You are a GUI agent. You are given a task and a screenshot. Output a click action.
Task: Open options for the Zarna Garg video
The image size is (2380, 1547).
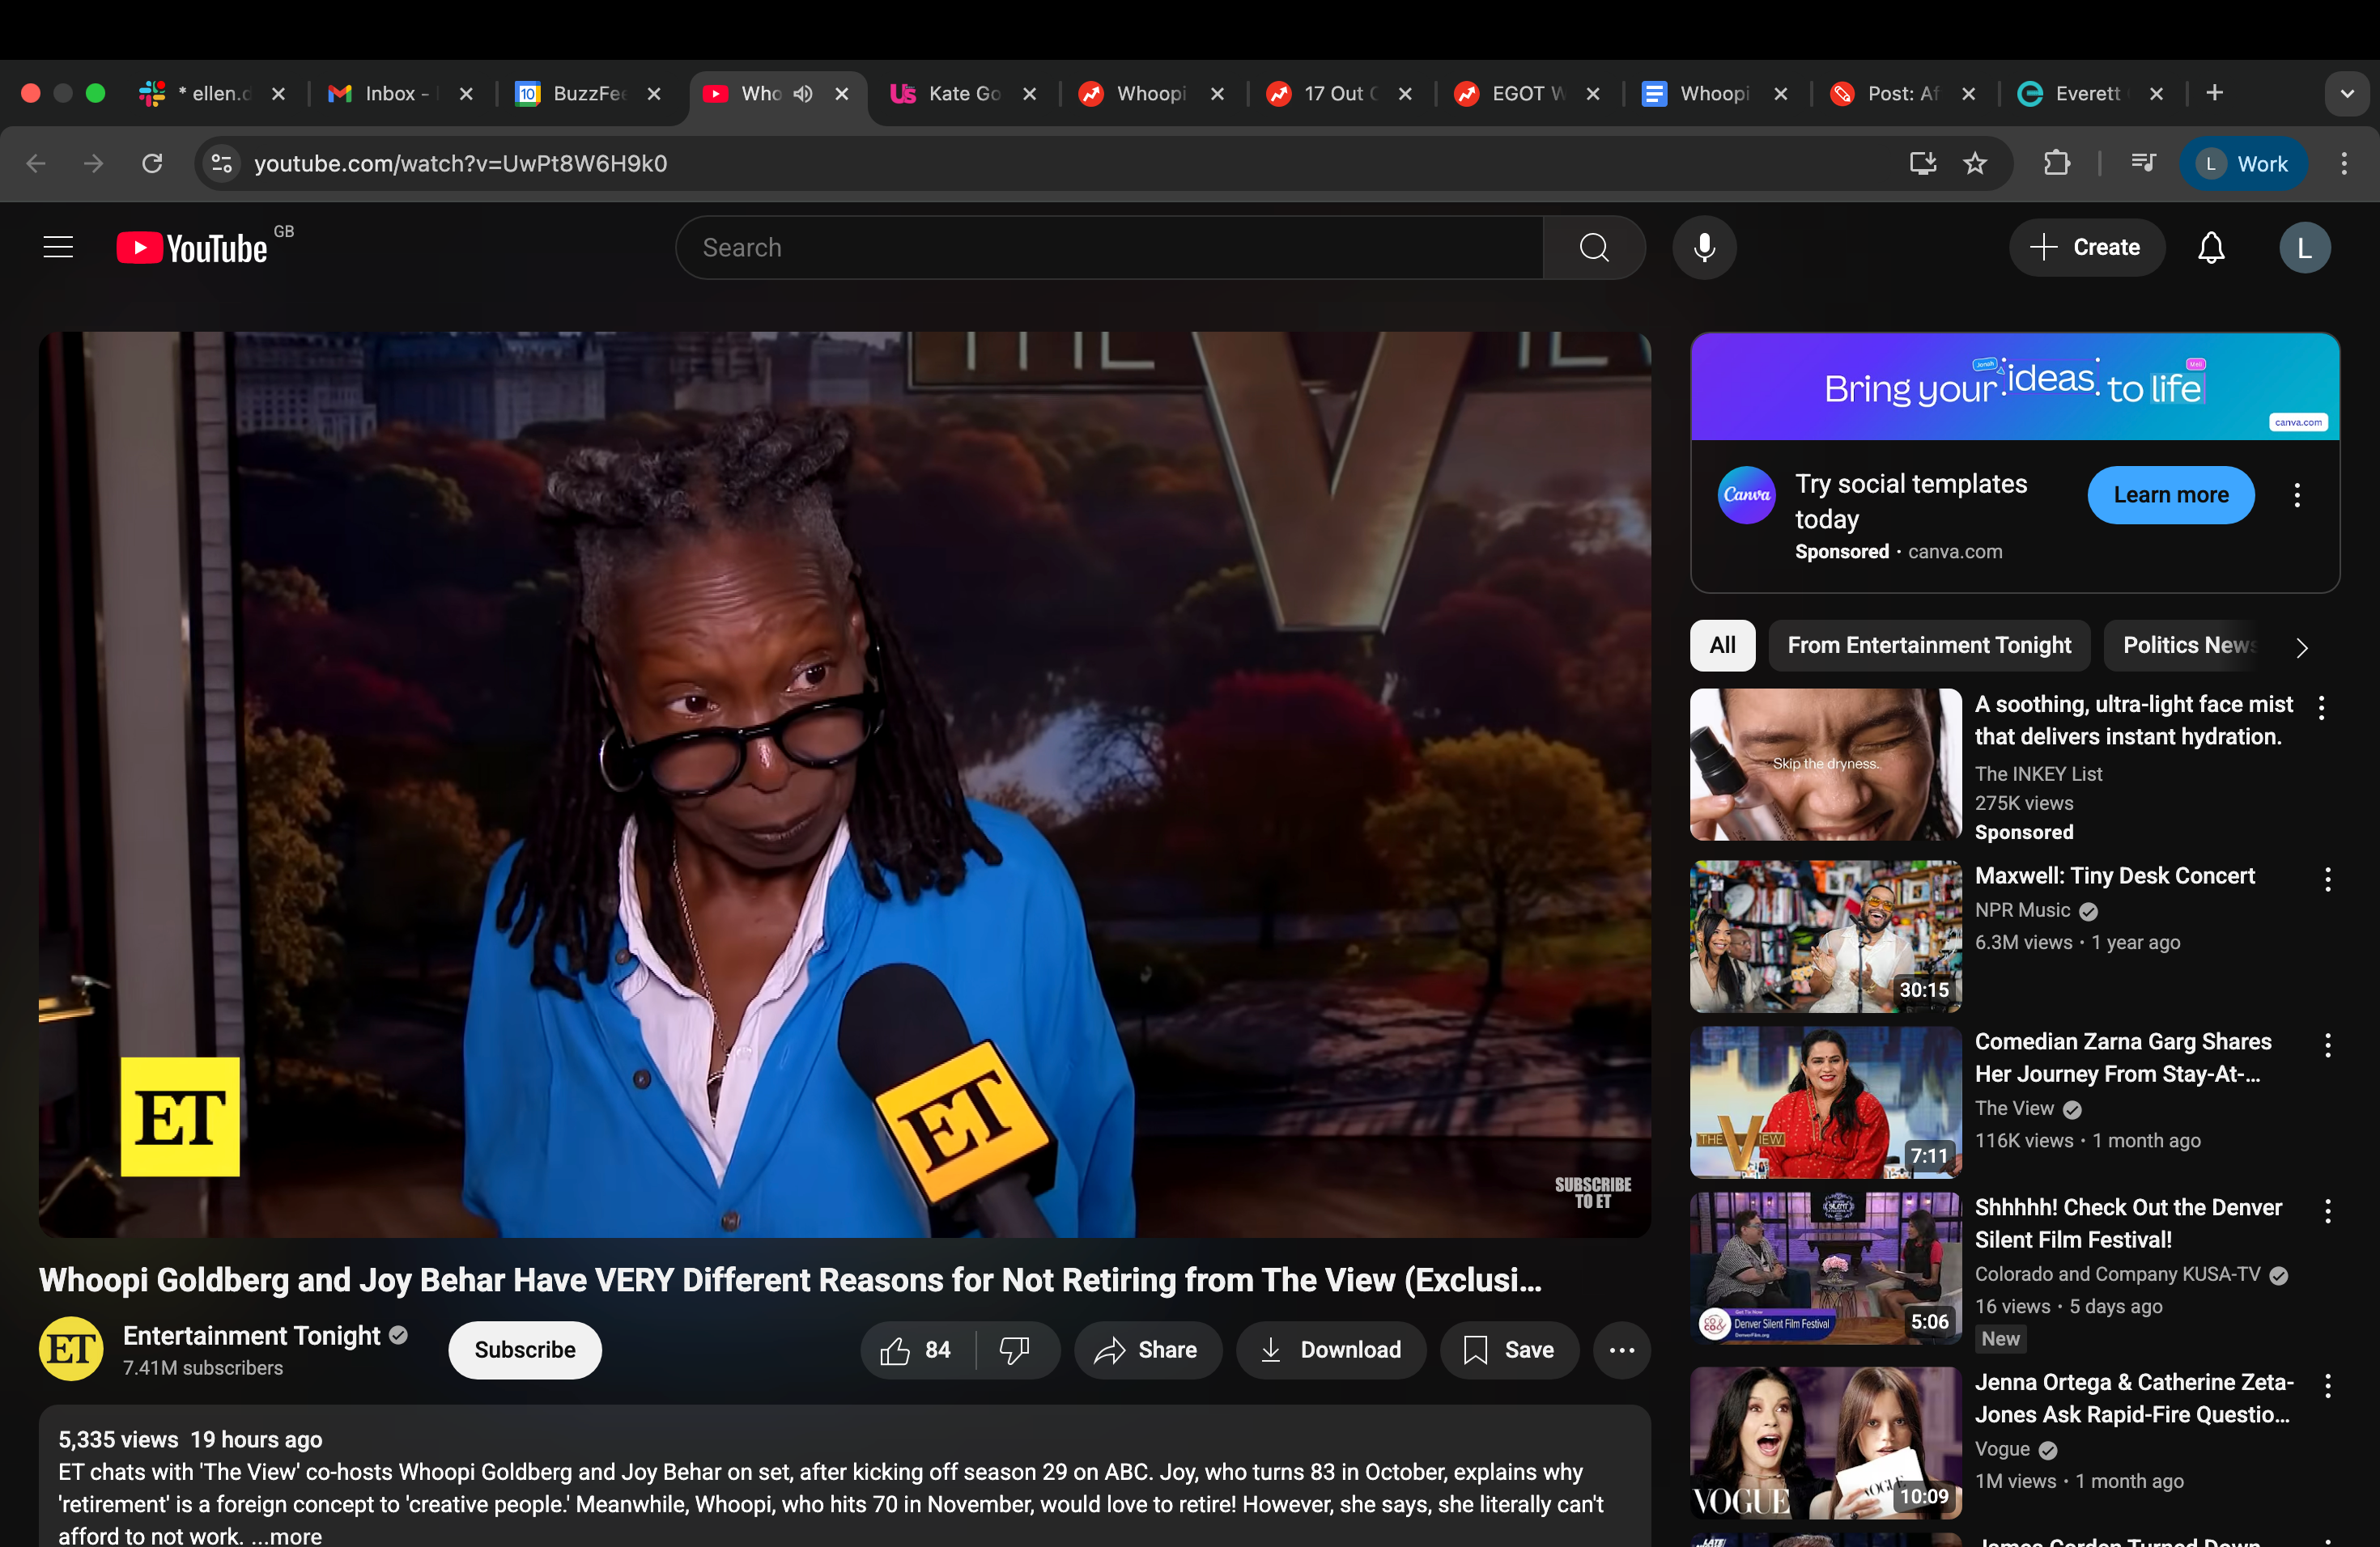point(2327,1045)
